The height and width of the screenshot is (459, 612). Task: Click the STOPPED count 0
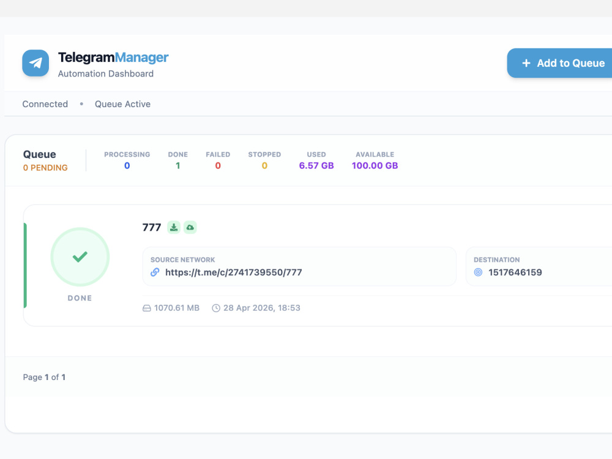coord(264,165)
